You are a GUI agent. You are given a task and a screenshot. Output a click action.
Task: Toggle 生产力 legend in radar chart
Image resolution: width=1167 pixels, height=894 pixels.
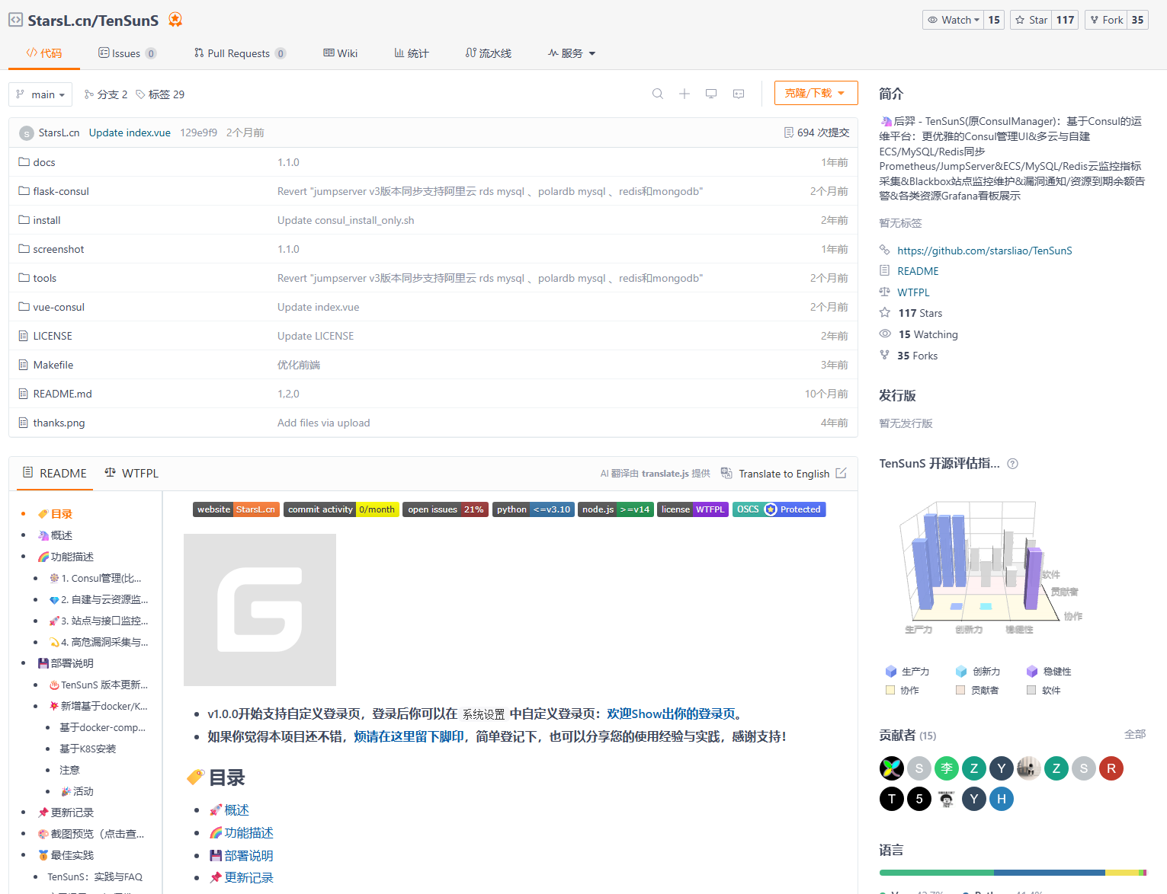tap(907, 671)
